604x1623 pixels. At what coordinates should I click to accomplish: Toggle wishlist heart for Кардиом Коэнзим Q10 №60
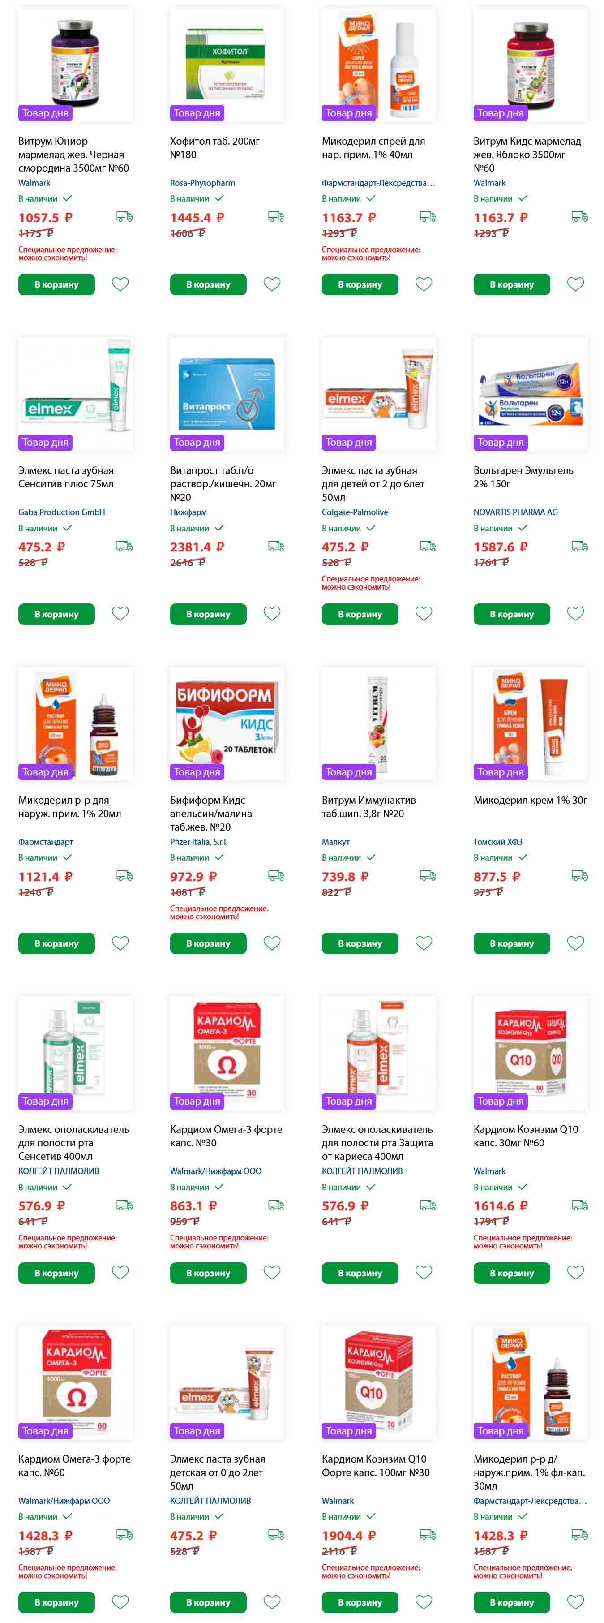click(576, 1272)
